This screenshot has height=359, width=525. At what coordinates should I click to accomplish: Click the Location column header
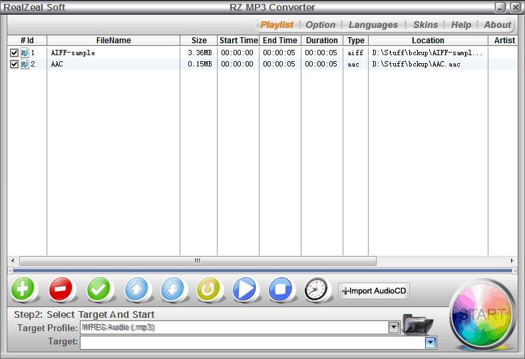[x=429, y=41]
